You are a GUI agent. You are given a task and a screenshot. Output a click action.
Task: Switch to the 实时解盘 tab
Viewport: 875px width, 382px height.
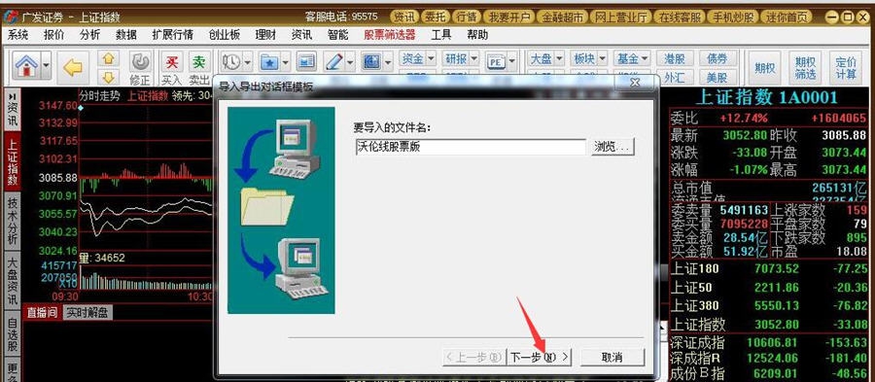point(87,312)
